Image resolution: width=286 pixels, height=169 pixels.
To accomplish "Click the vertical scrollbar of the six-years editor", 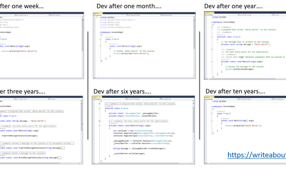I will click(x=193, y=127).
